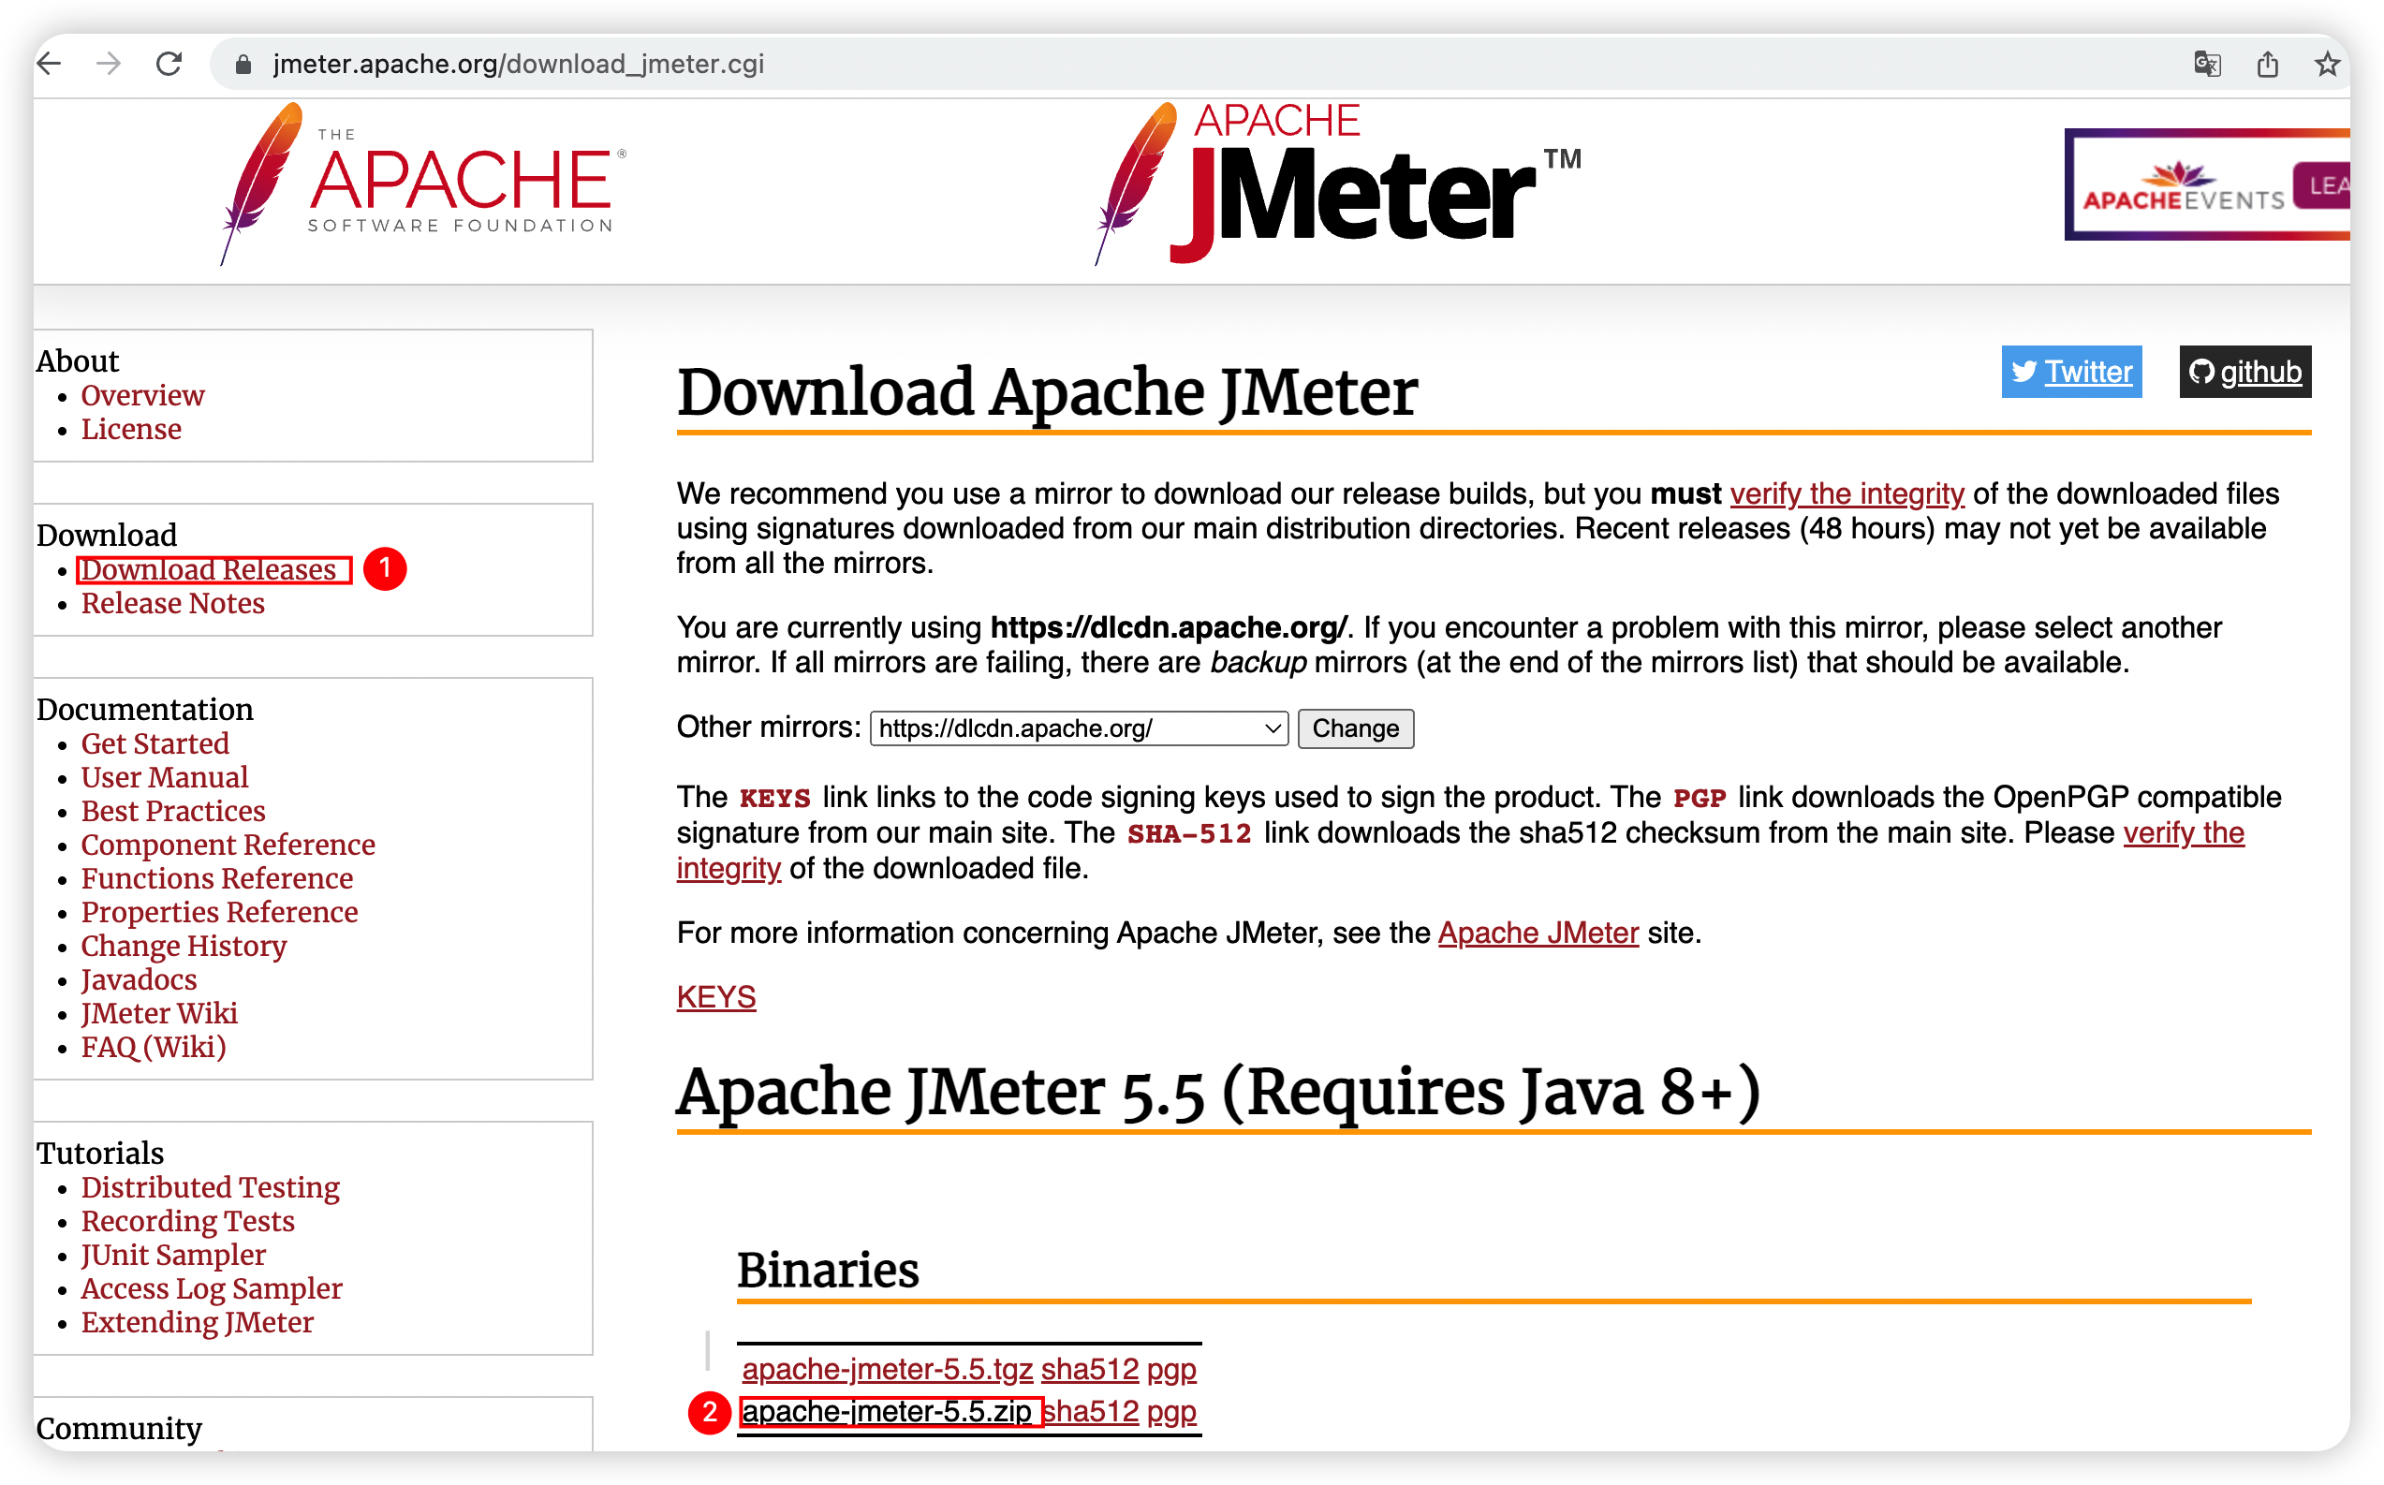Open Release Notes in sidebar
Screen dimensions: 2384x1485
173,603
